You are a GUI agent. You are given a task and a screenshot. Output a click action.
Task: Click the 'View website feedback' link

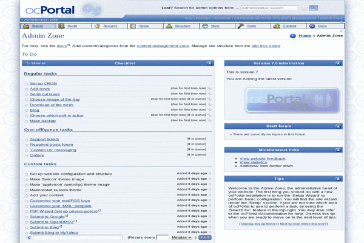pyautogui.click(x=261, y=158)
